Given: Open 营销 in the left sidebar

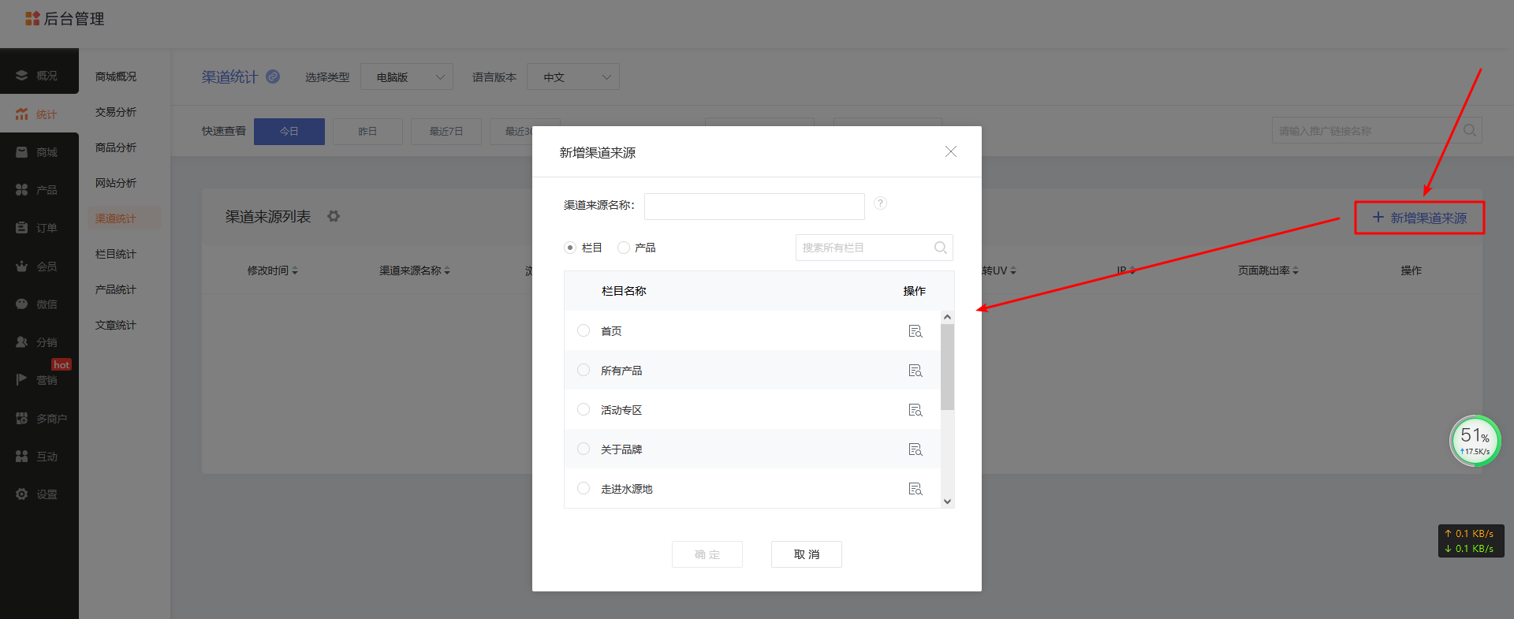Looking at the screenshot, I should click(39, 380).
